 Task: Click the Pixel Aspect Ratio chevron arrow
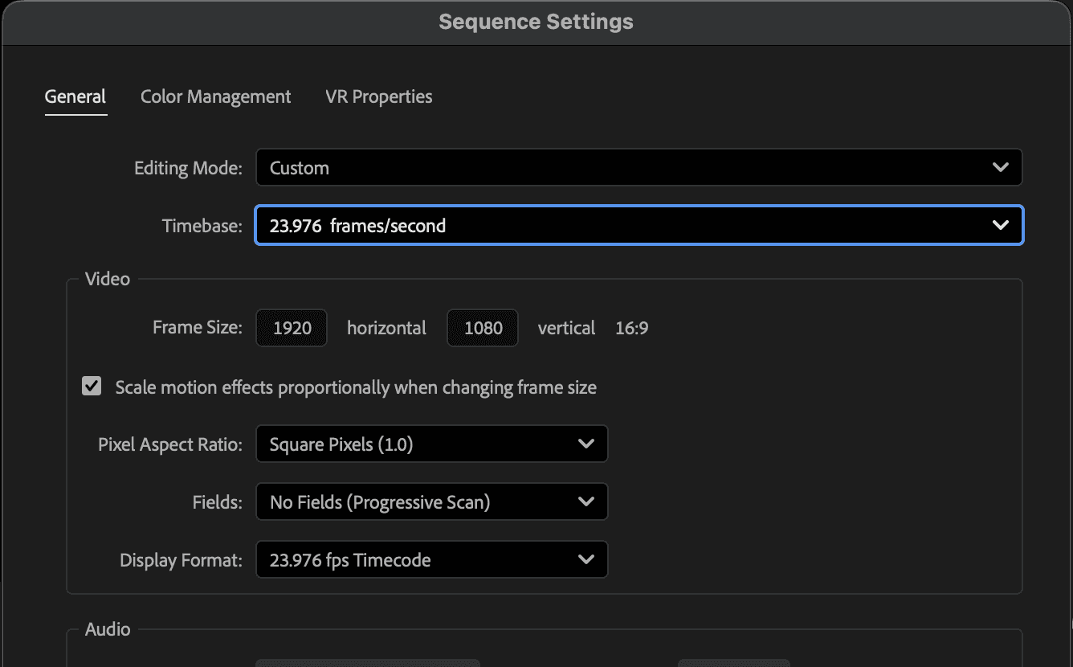click(586, 444)
